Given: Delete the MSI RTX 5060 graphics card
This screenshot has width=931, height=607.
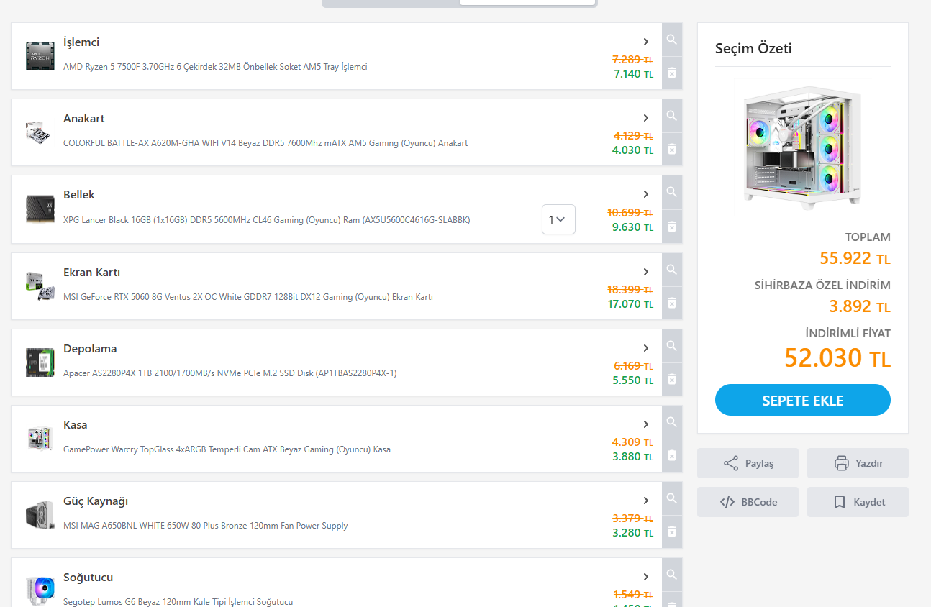Looking at the screenshot, I should (672, 303).
